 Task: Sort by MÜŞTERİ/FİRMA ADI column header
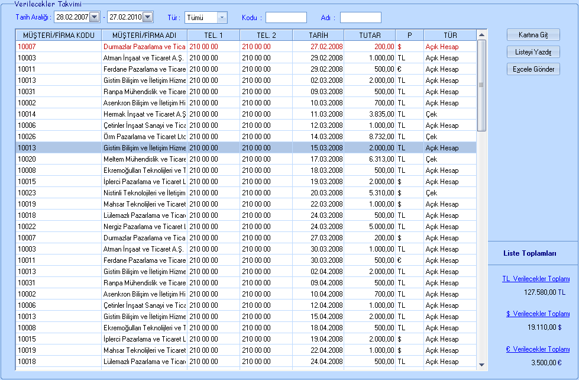pyautogui.click(x=144, y=35)
